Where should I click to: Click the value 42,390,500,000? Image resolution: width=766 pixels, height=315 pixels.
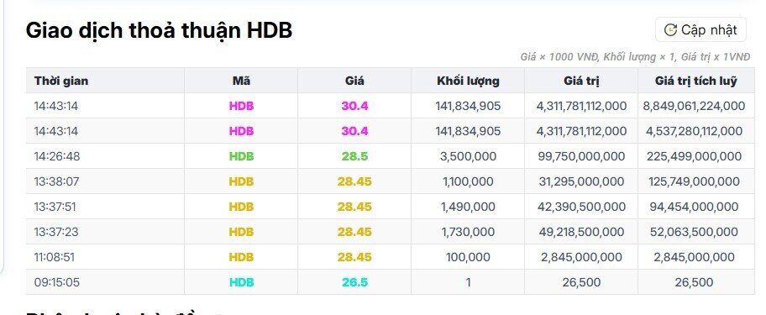point(581,207)
